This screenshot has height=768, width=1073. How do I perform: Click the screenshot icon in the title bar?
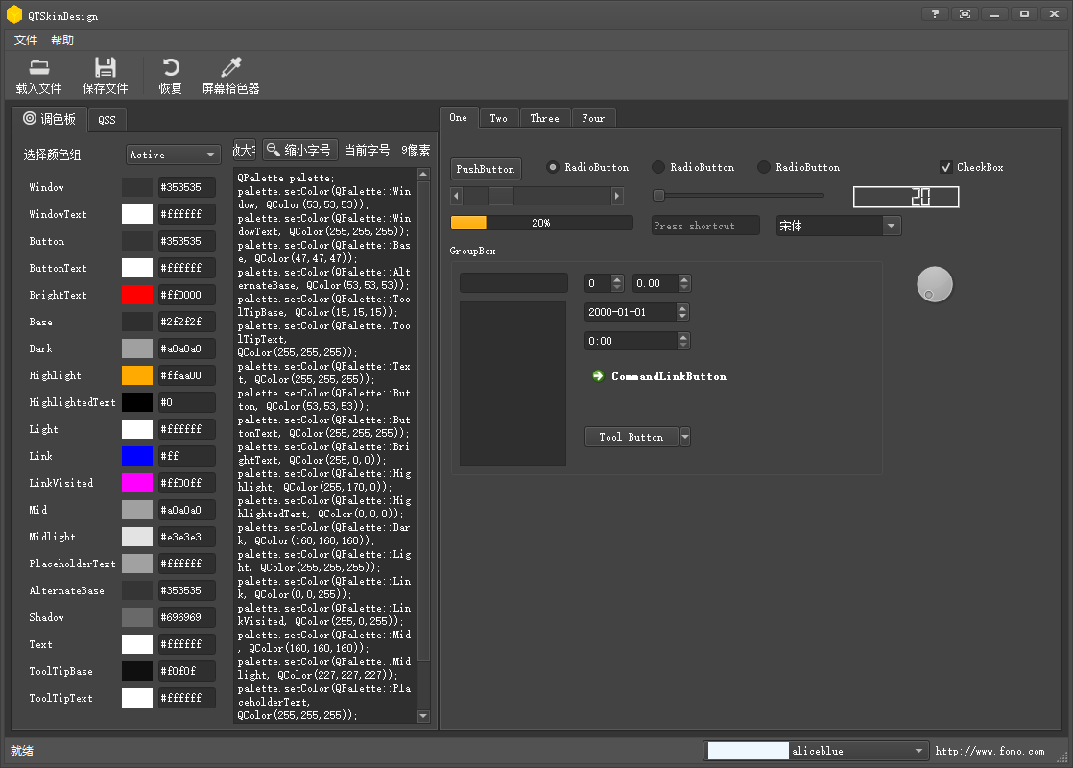pos(965,13)
